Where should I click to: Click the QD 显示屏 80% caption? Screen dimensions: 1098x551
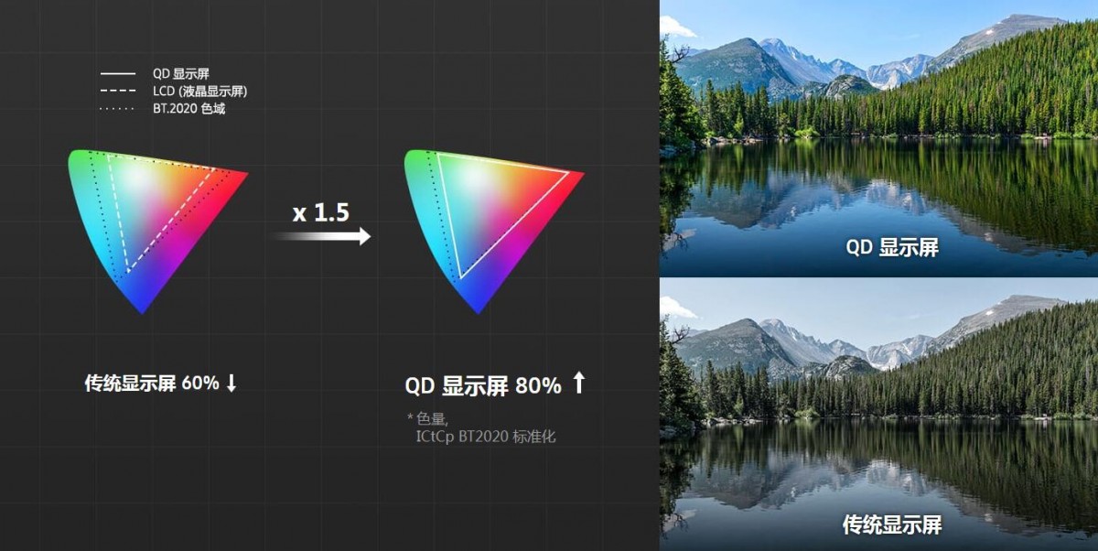pyautogui.click(x=483, y=385)
